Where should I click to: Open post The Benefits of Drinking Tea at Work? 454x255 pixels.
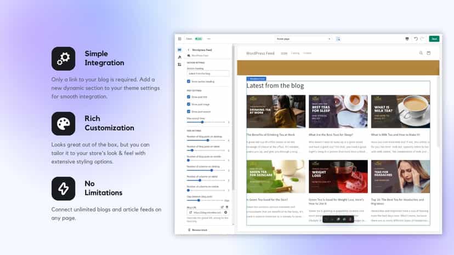tap(271, 135)
